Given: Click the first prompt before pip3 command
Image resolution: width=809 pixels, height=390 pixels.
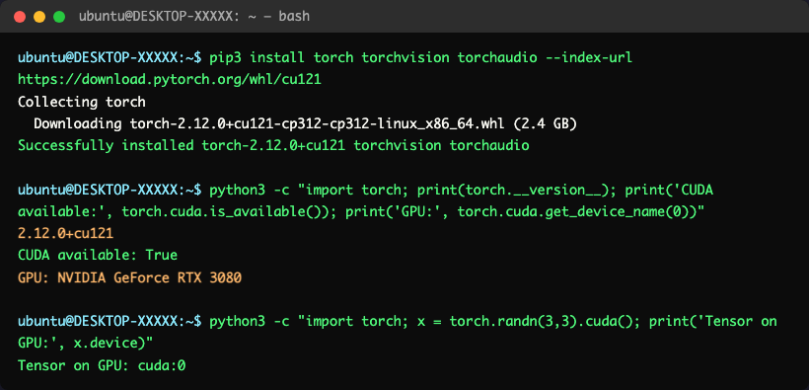Looking at the screenshot, I should pos(110,57).
